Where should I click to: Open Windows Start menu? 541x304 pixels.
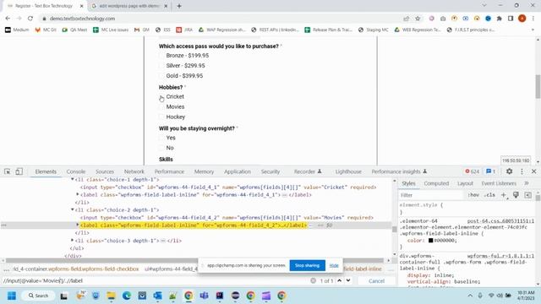tap(12, 296)
